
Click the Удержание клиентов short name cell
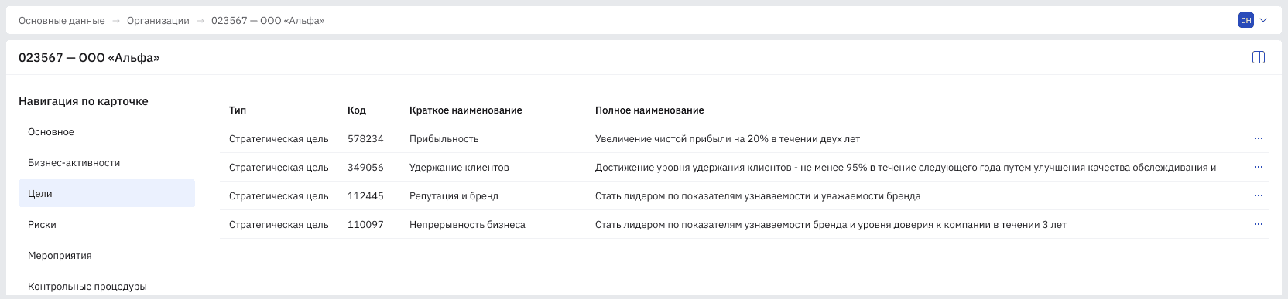click(459, 168)
